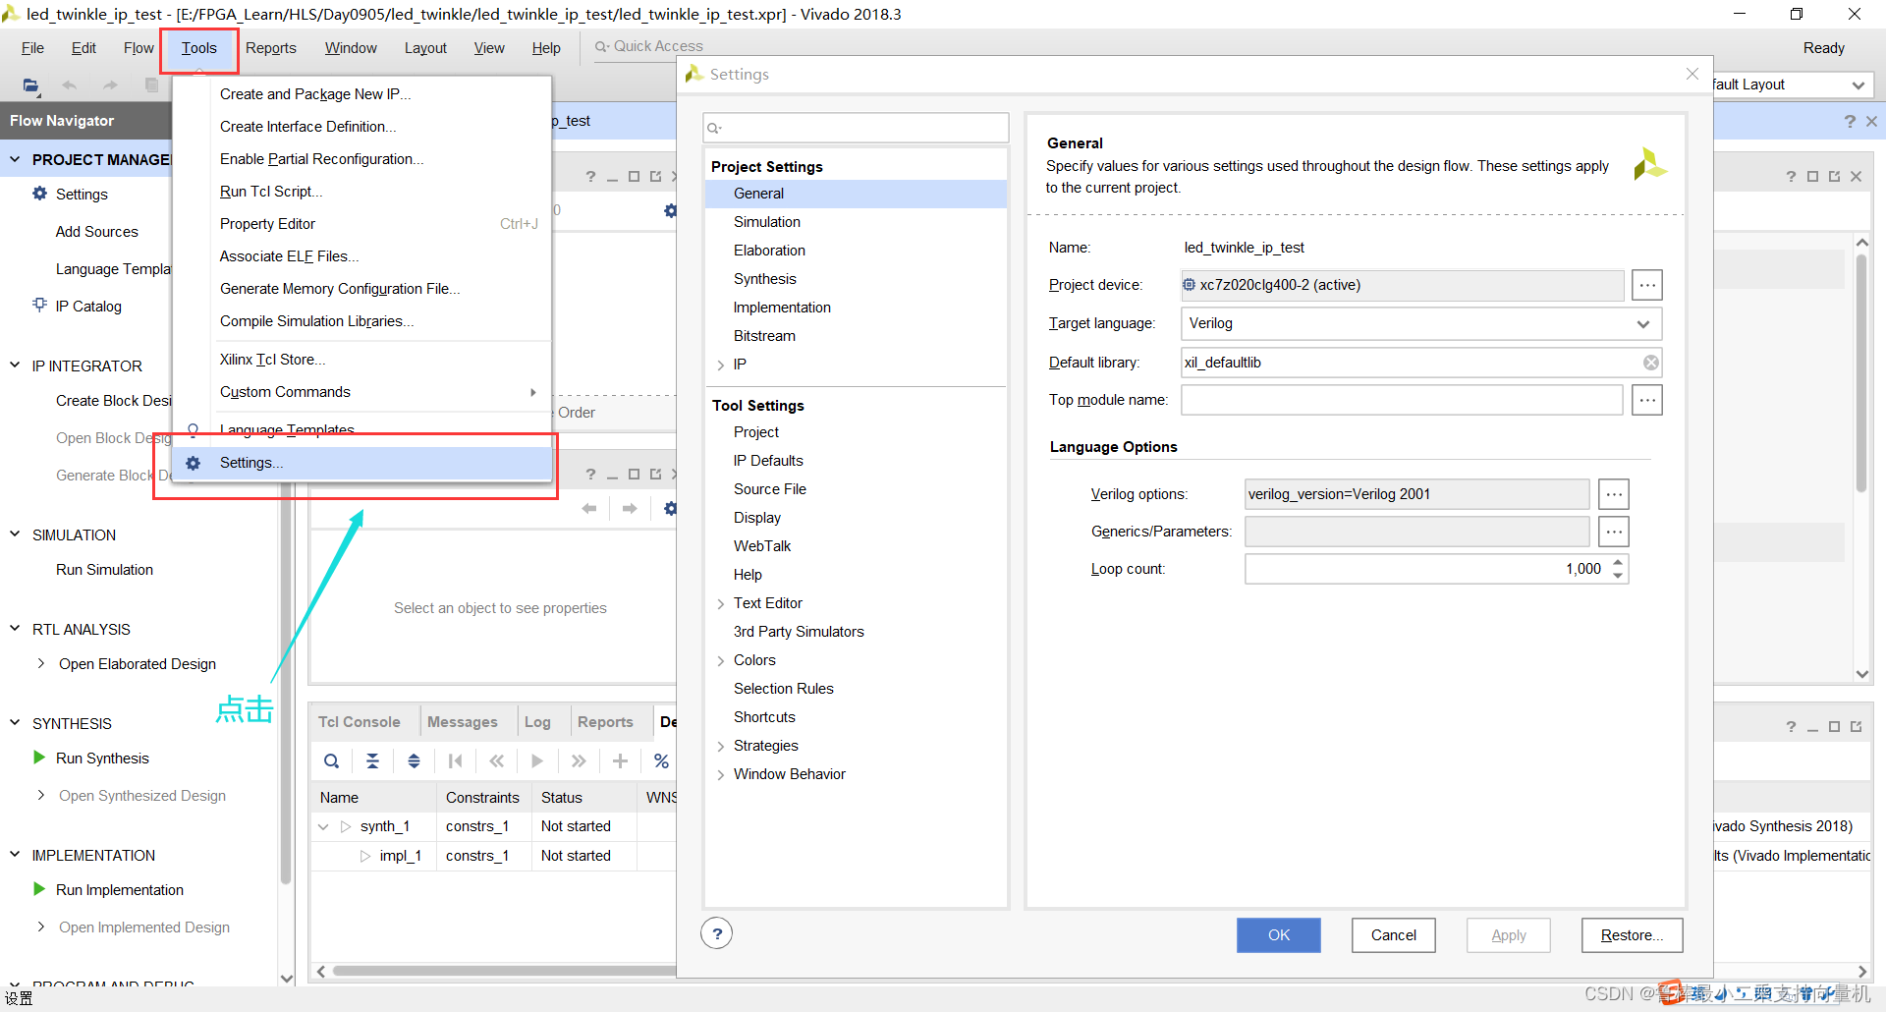
Task: Click the percent progress icon in Design Runs
Action: (x=661, y=760)
